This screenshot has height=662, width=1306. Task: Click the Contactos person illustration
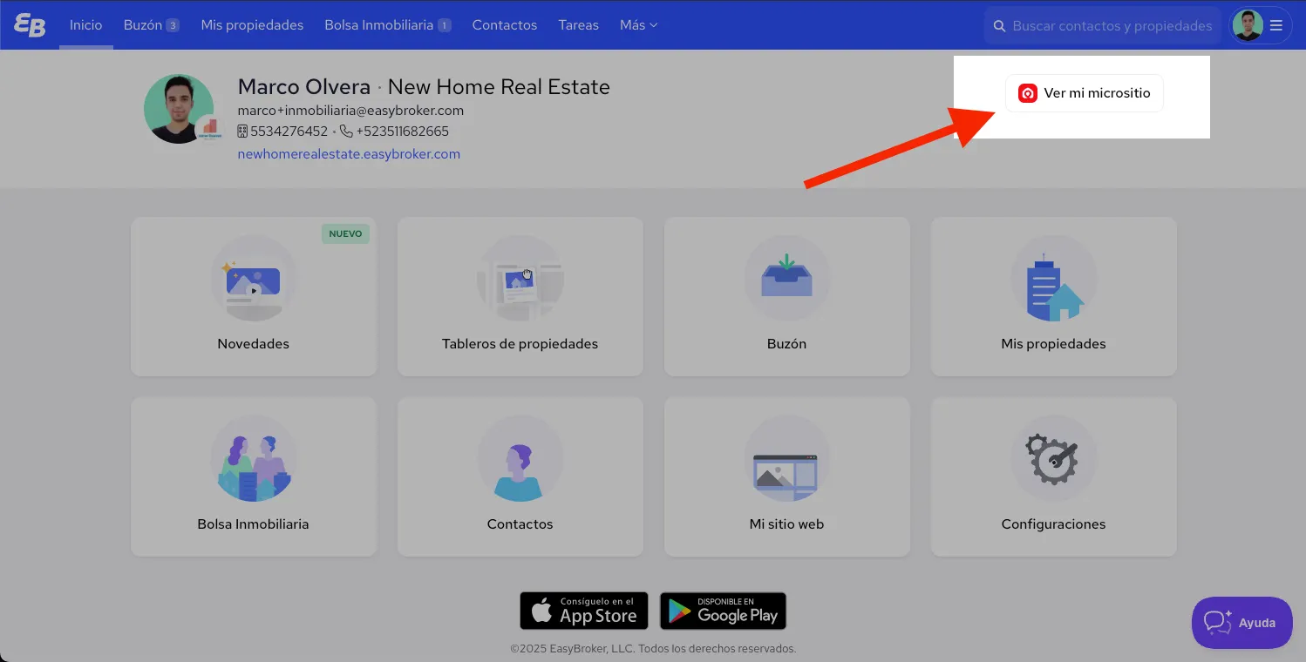point(520,459)
